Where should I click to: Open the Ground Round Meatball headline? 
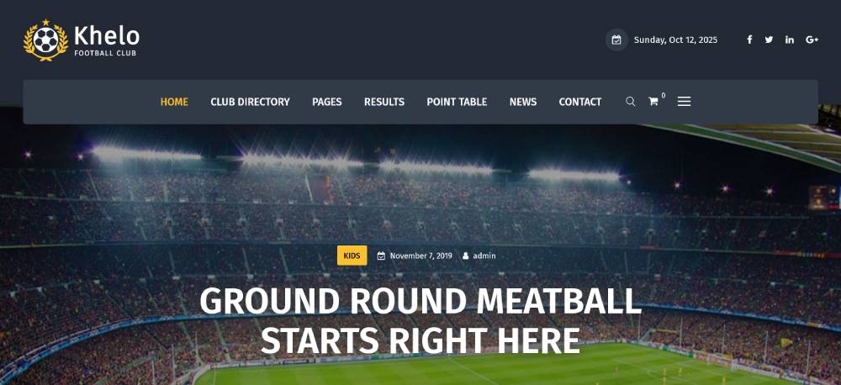420,321
